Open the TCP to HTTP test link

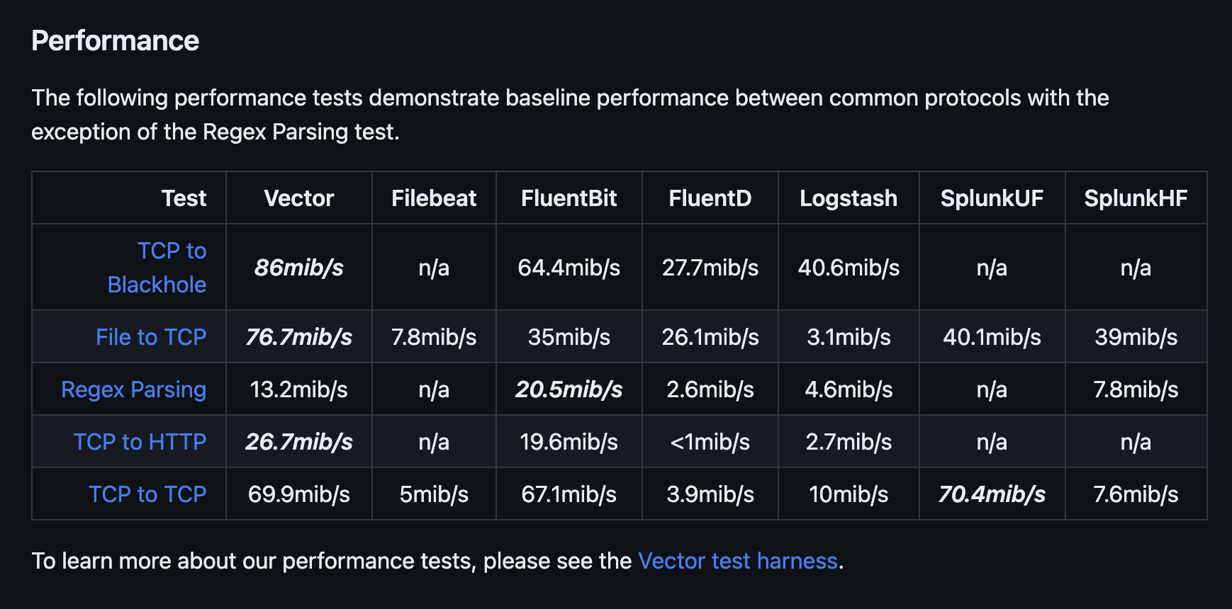coord(140,442)
